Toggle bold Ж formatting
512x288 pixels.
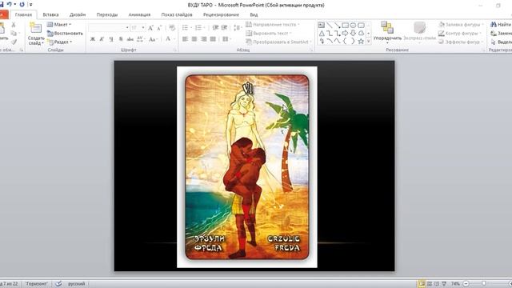click(x=93, y=39)
